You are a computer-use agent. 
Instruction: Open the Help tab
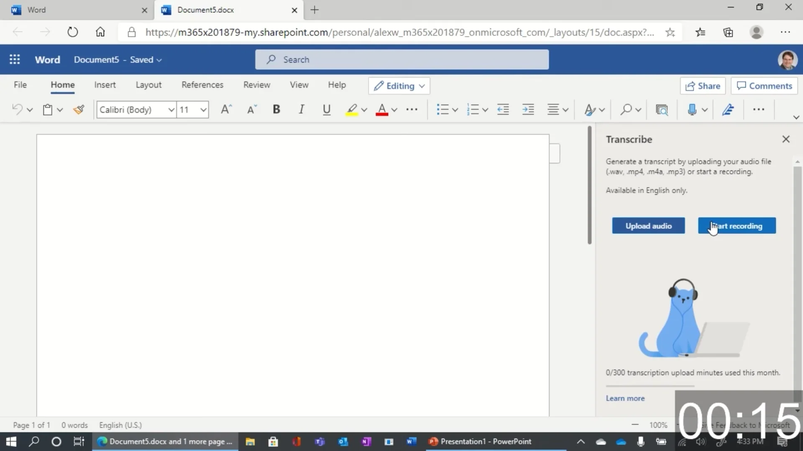[x=337, y=85]
